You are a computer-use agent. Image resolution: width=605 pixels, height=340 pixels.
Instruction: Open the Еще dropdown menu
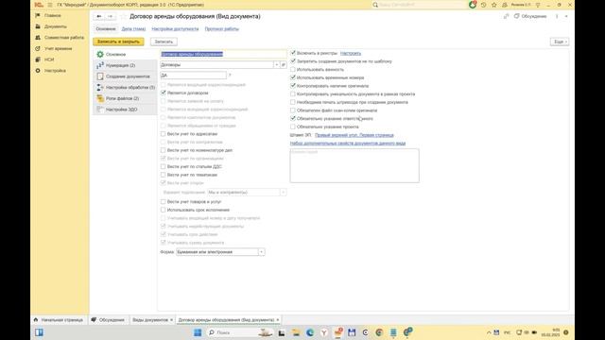(x=560, y=42)
